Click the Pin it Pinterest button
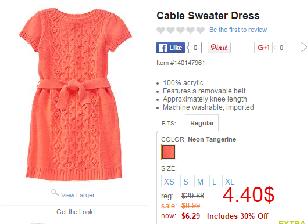Screen dimensions: 307x224 (219, 48)
